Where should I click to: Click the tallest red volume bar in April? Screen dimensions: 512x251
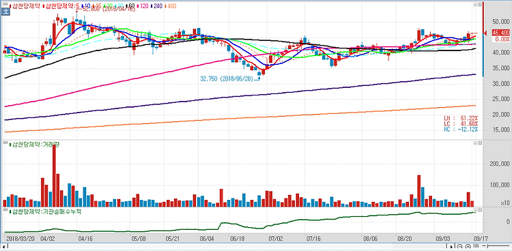click(54, 175)
